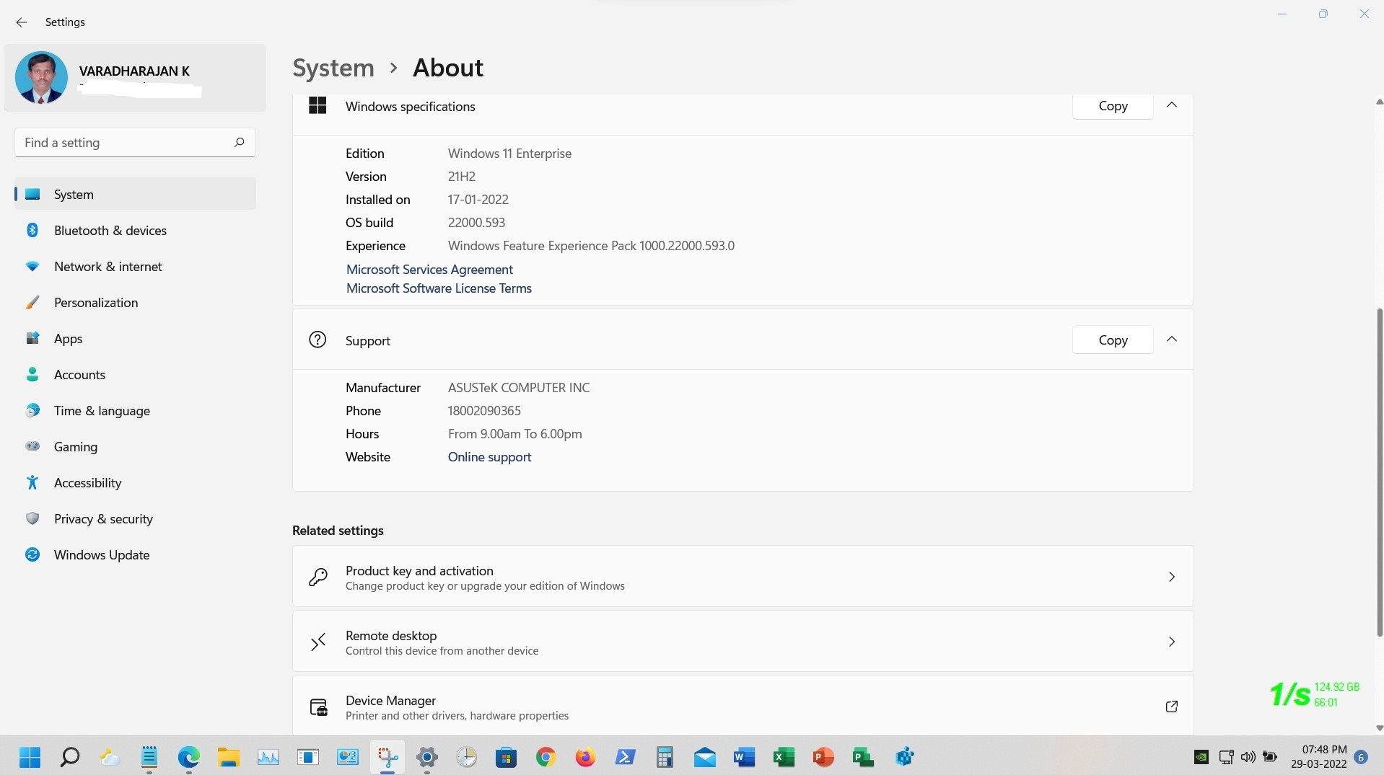Open the Online support website link
The image size is (1384, 775).
489,456
